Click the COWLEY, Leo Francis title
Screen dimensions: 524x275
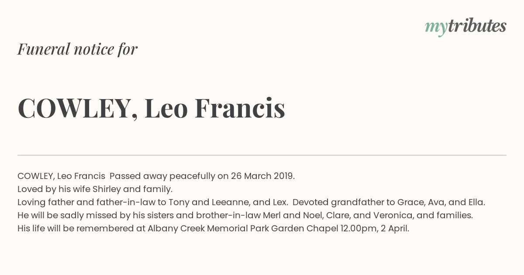pyautogui.click(x=151, y=108)
